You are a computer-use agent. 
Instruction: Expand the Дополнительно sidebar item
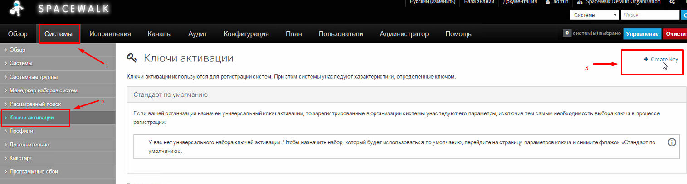29,145
